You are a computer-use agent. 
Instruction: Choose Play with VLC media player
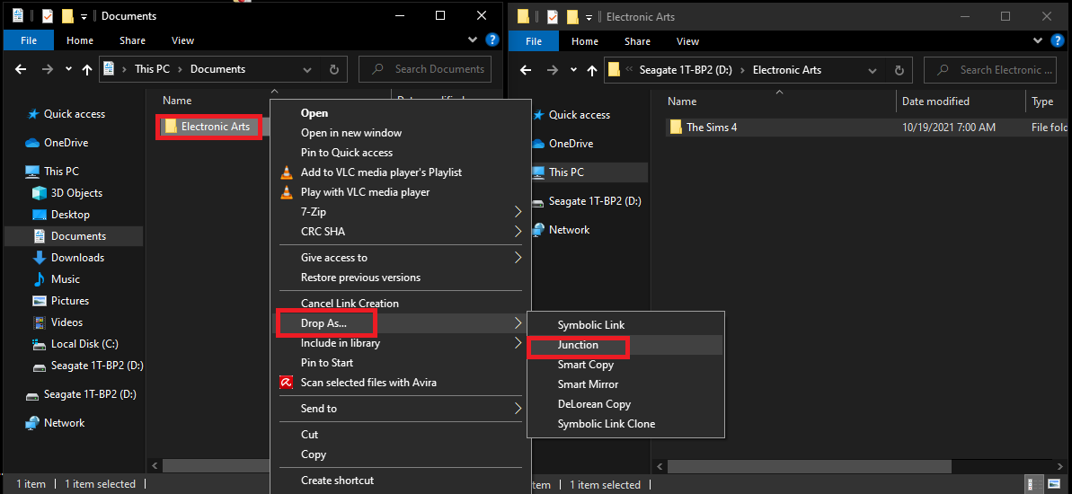click(365, 192)
